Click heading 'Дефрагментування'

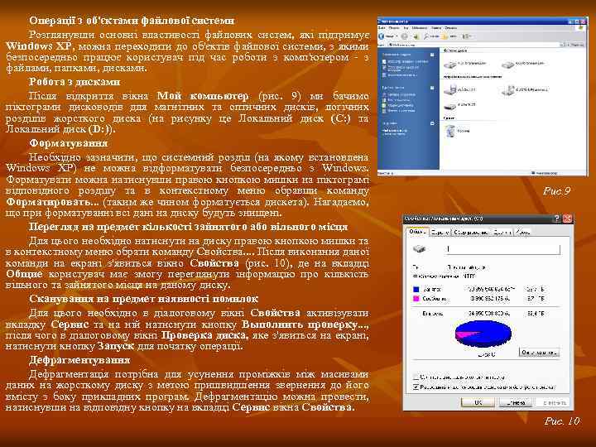tap(79, 359)
